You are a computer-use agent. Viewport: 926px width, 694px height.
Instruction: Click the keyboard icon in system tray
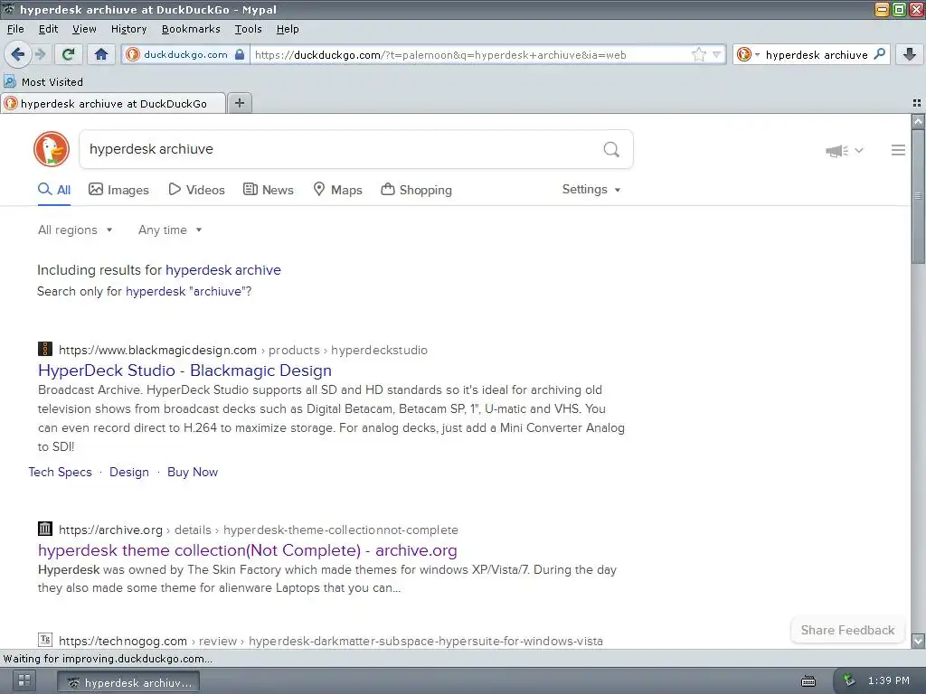[808, 681]
